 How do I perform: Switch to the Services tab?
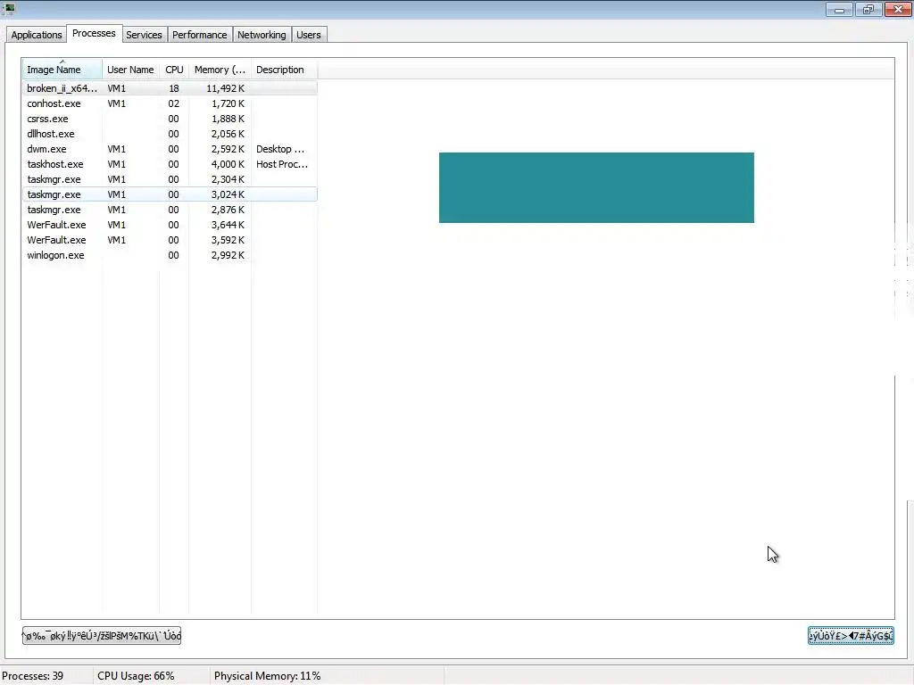click(144, 35)
